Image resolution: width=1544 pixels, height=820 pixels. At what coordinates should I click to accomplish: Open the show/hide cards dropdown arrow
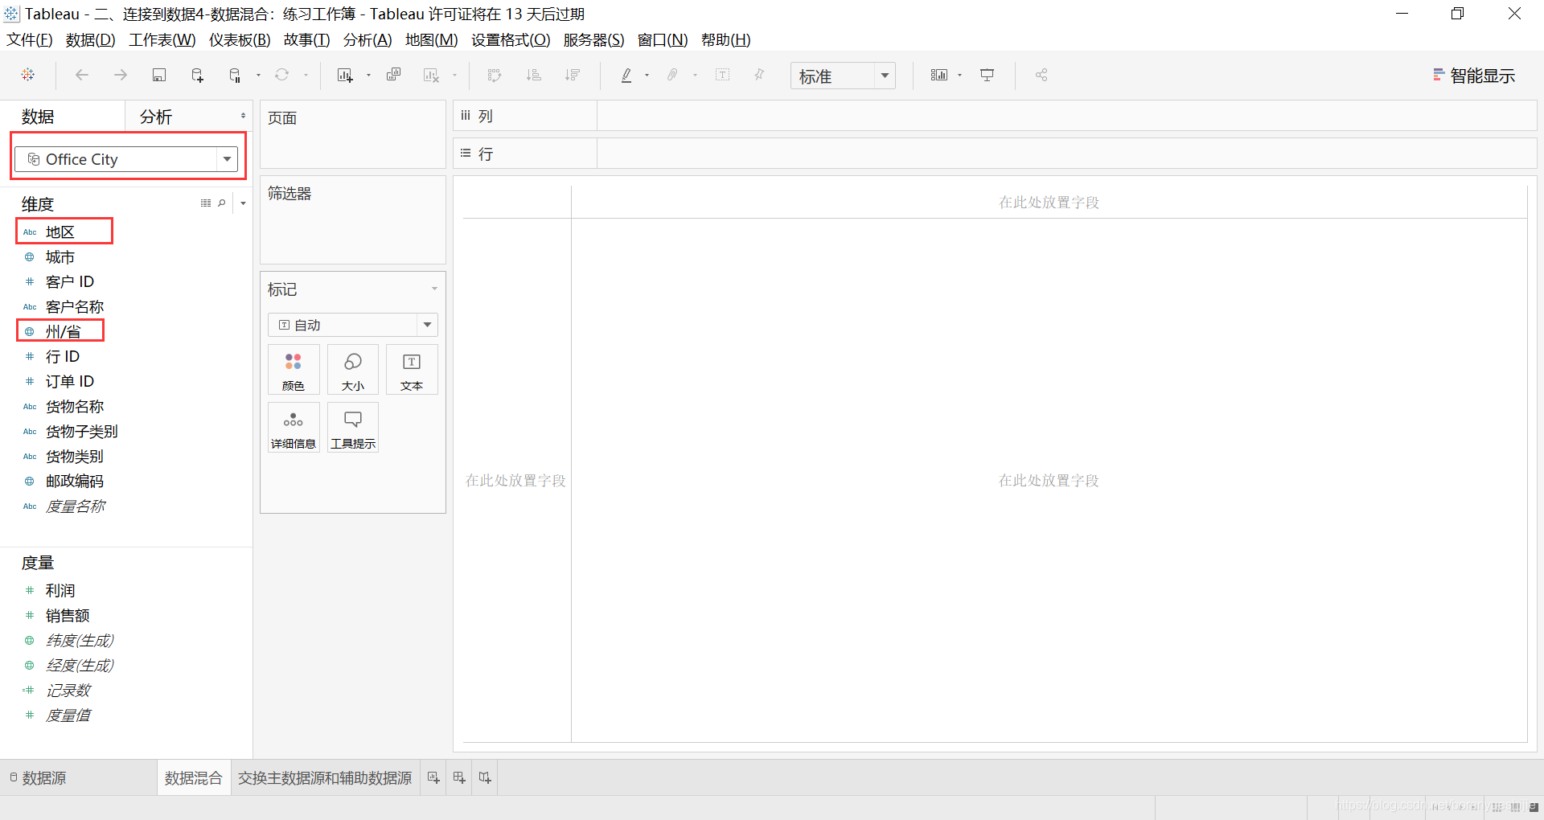(x=959, y=75)
